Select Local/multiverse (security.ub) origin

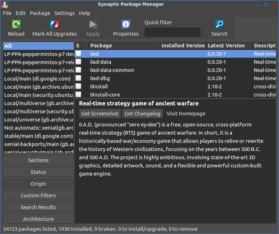pyautogui.click(x=38, y=111)
